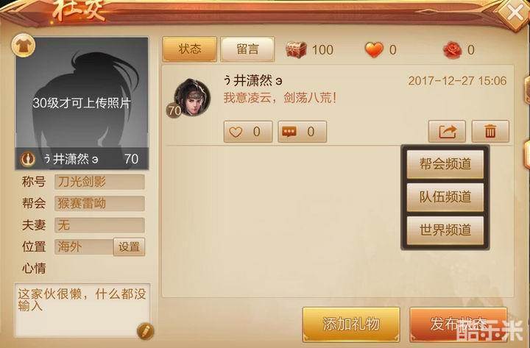The image size is (530, 348).
Task: Click the 设置 location button
Action: pos(129,246)
